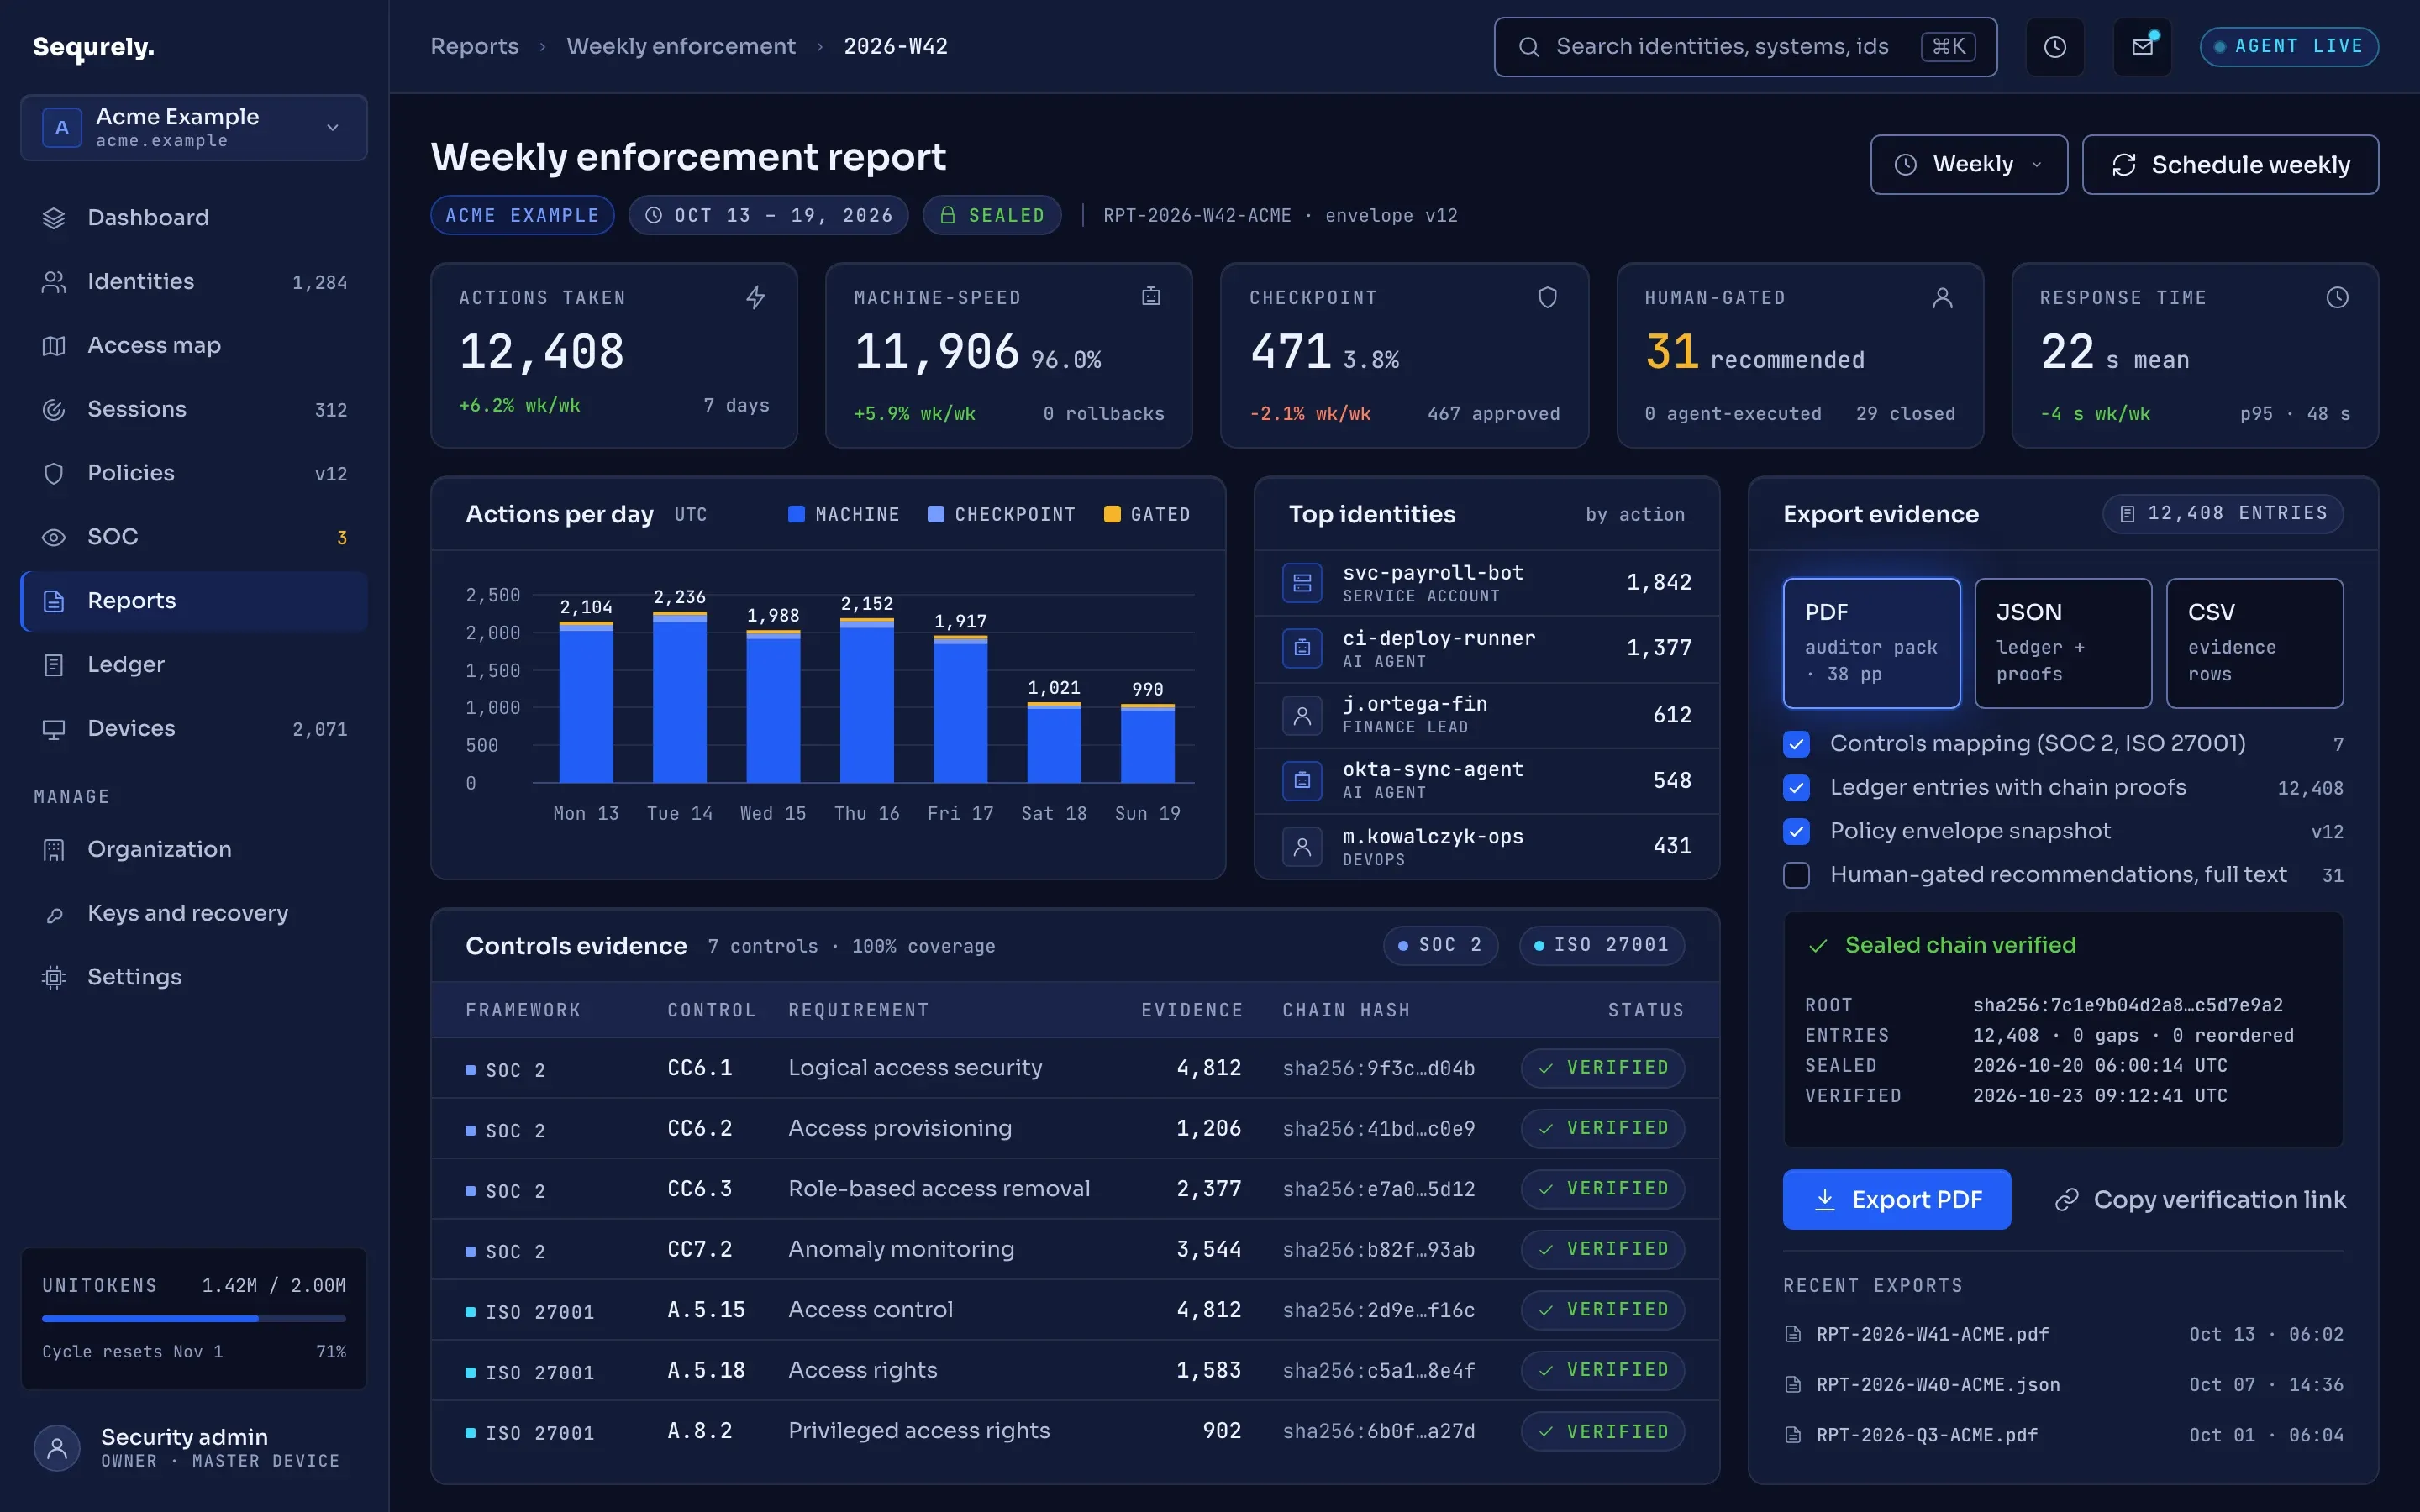Screen dimensions: 2420x1512
Task: Toggle the SOC 2 framework filter chip
Action: click(1440, 945)
